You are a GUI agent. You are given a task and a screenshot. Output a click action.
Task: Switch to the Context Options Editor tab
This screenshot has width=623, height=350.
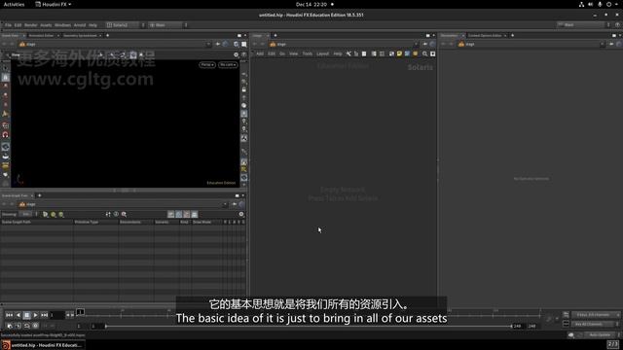click(x=485, y=35)
